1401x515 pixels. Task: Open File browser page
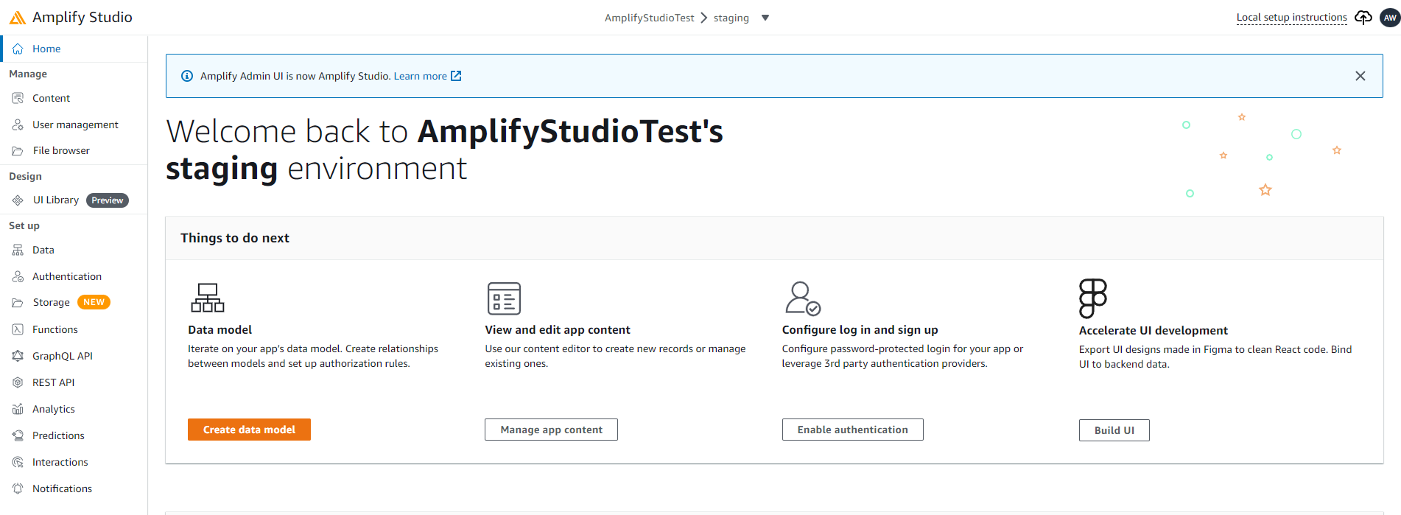pos(61,150)
